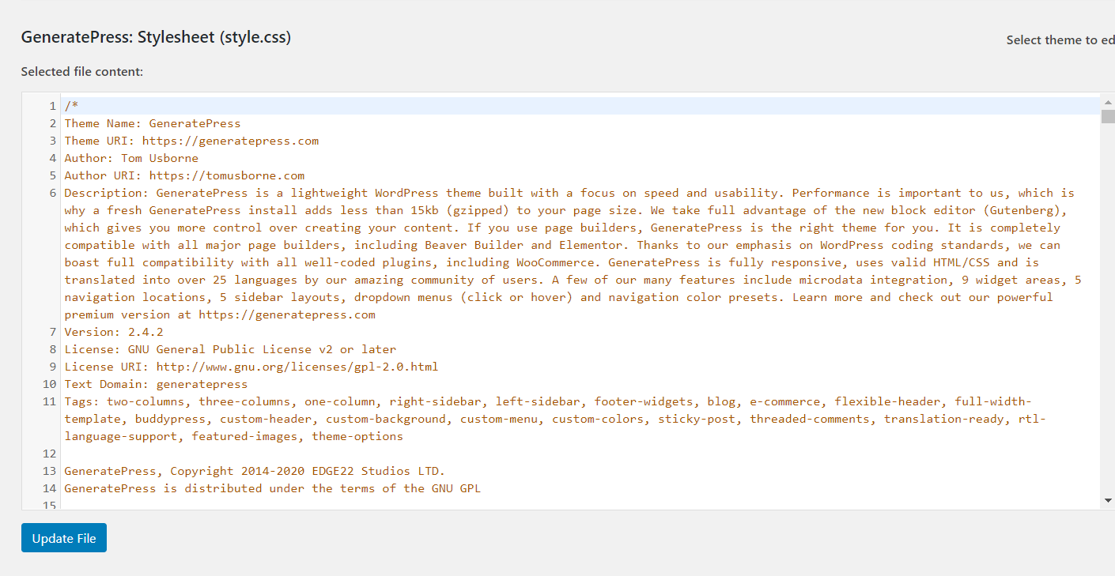This screenshot has width=1115, height=576.
Task: Click the 'Select theme to edit' label
Action: click(1060, 40)
